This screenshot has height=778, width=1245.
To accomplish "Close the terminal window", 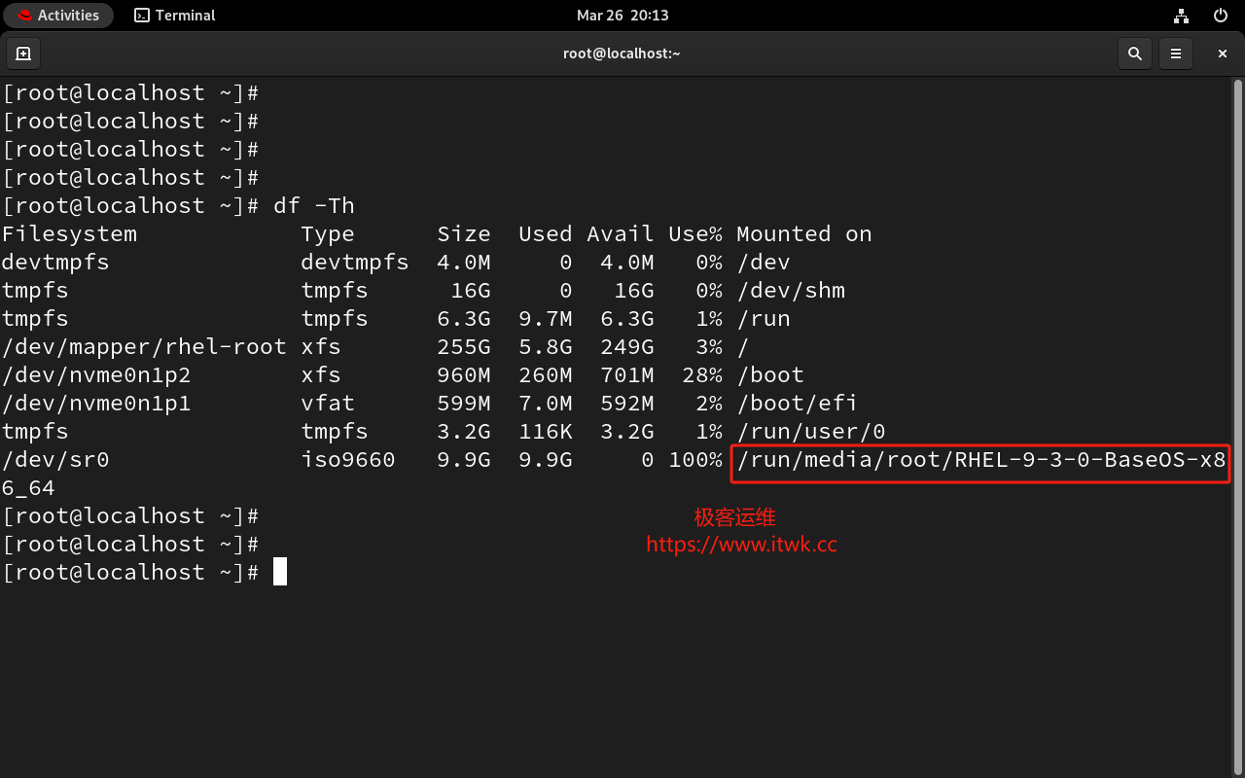I will click(x=1223, y=53).
